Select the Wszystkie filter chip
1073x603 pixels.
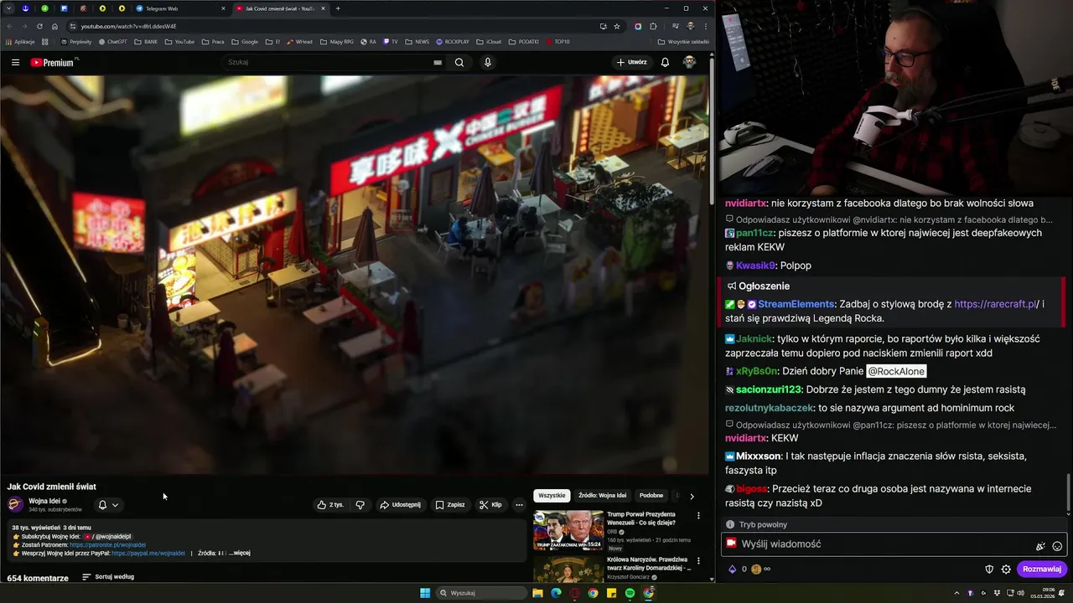click(552, 496)
